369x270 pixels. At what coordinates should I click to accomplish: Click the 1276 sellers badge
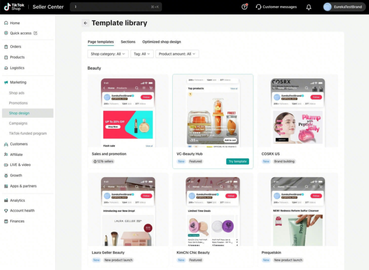104,161
